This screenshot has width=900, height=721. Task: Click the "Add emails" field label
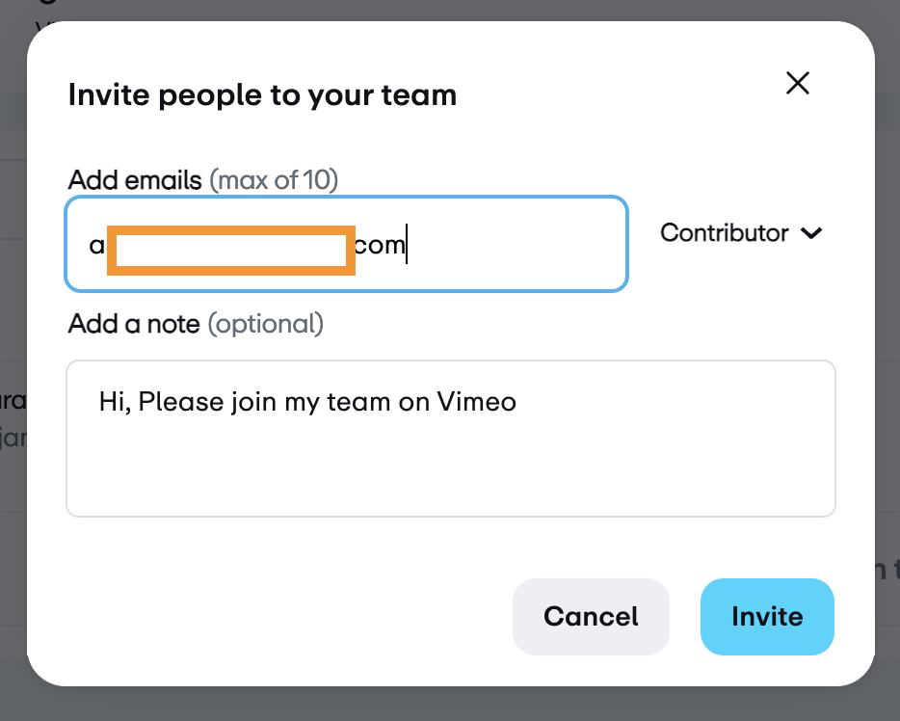coord(135,179)
